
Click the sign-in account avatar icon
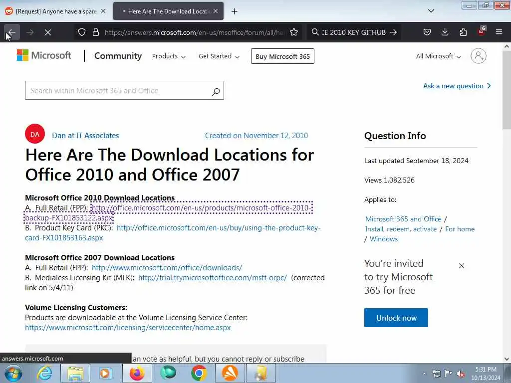tap(479, 56)
